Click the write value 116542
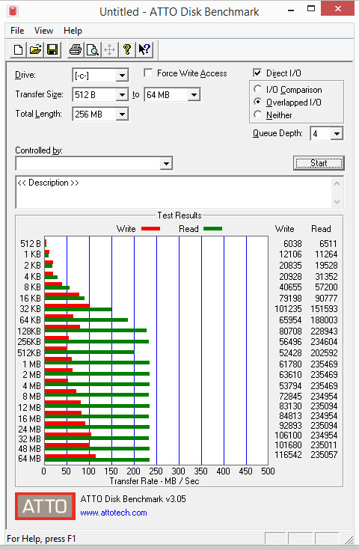This screenshot has width=359, height=550. (288, 455)
